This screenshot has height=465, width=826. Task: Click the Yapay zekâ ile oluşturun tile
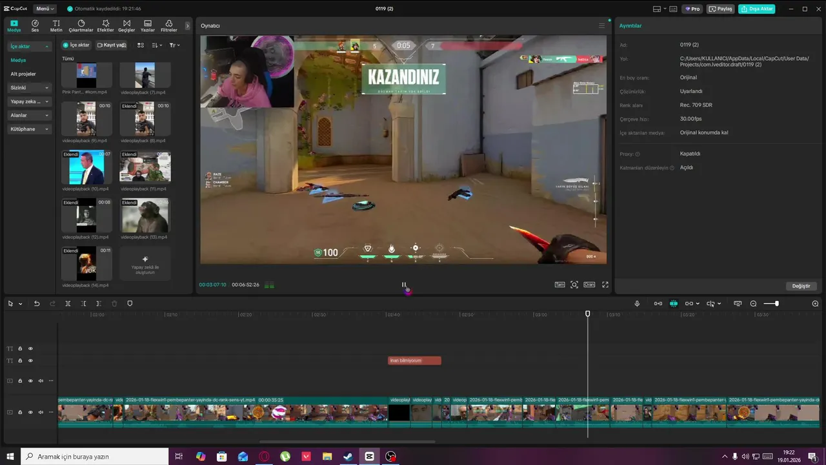click(145, 263)
